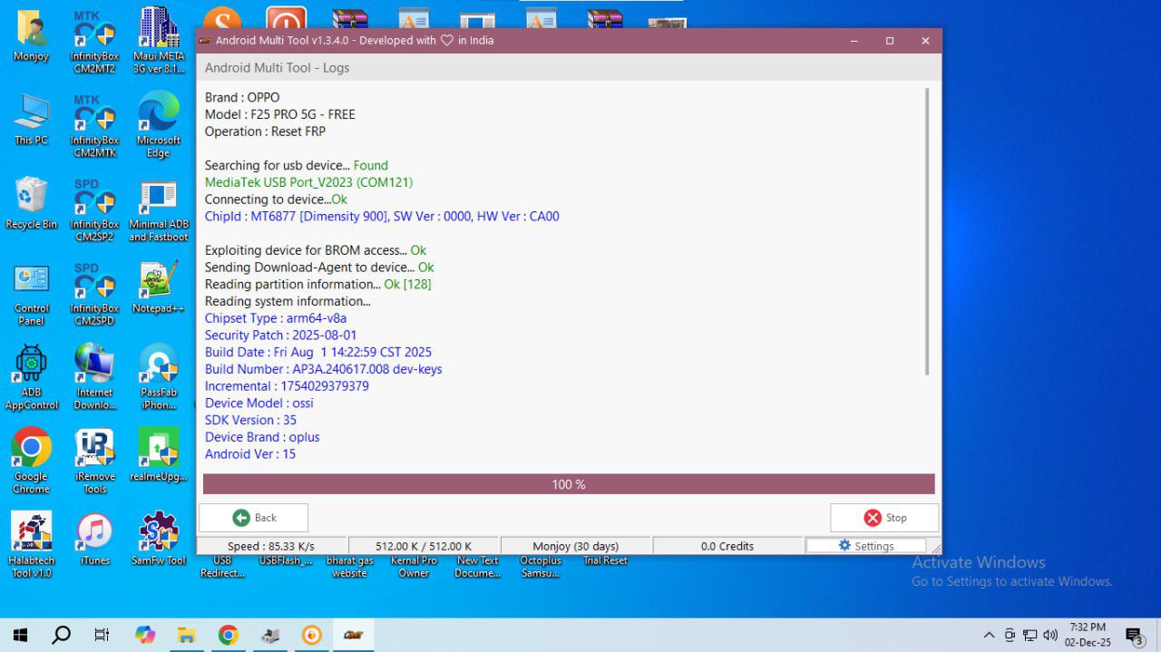Open the Monjoy user folder icon

[32, 36]
